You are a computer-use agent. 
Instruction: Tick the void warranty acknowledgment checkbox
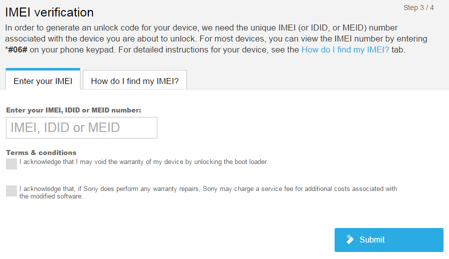click(x=11, y=164)
